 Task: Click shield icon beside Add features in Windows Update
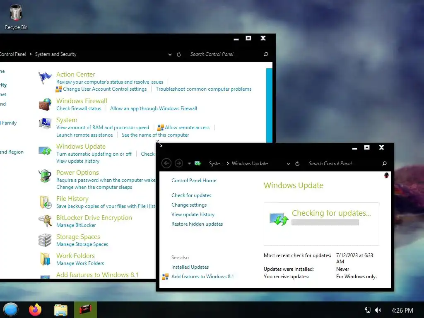tap(165, 277)
